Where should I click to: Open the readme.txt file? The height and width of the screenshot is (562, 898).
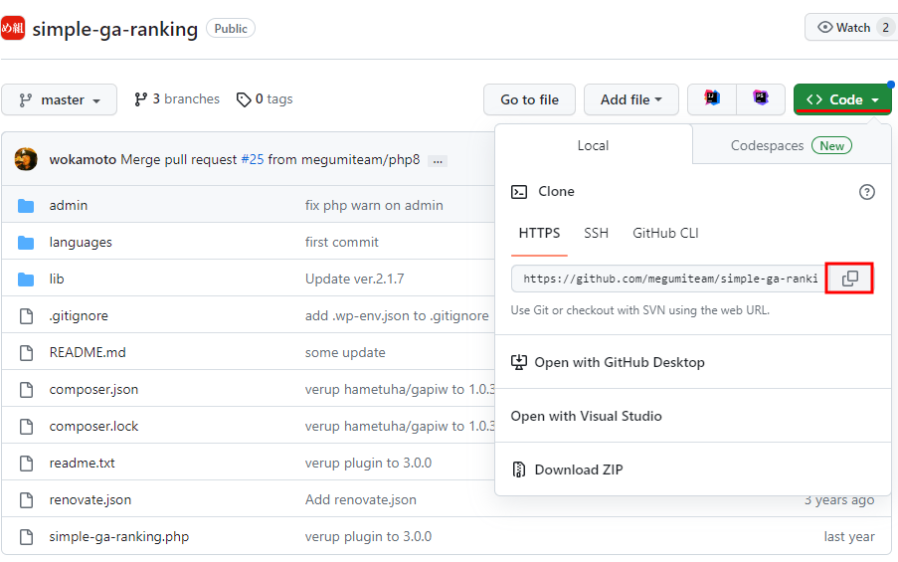[x=82, y=463]
